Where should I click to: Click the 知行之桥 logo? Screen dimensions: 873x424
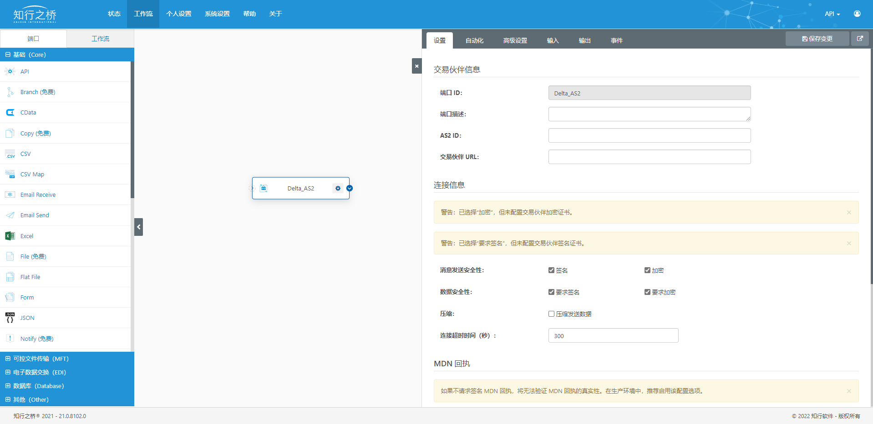coord(35,15)
